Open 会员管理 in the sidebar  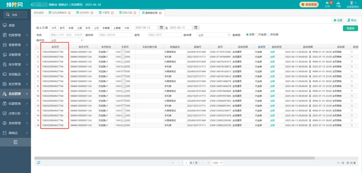tap(15, 94)
